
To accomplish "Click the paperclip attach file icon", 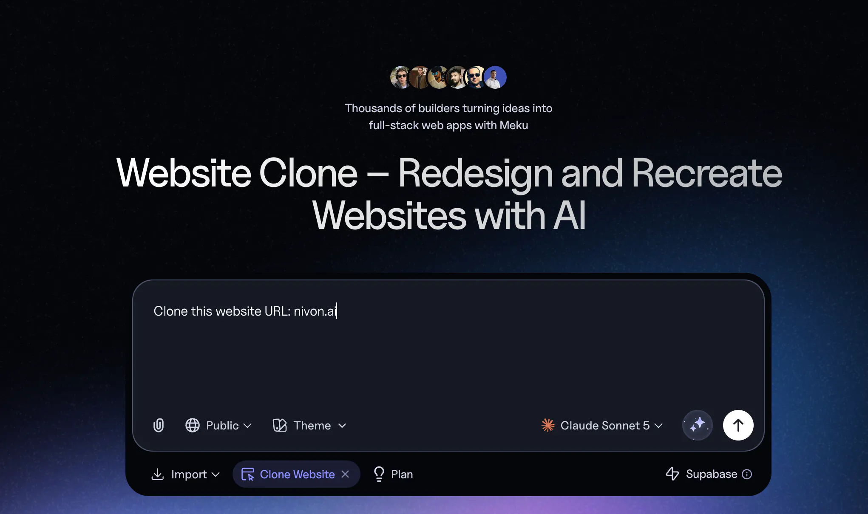I will [159, 425].
